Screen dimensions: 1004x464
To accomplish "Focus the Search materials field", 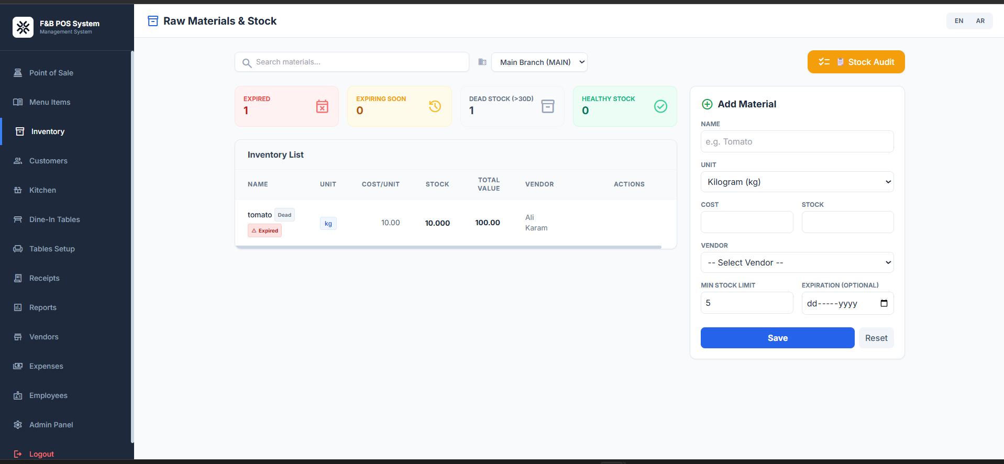I will click(x=352, y=62).
